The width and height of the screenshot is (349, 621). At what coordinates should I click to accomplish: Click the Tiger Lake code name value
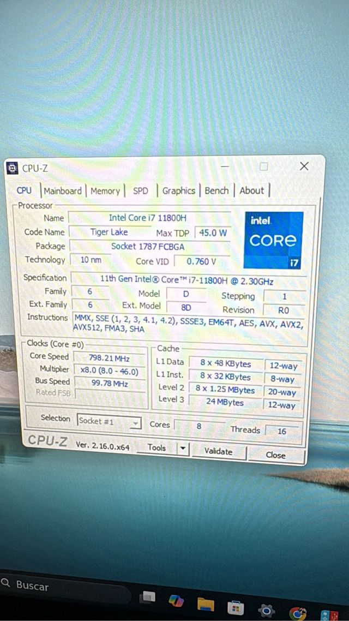[x=109, y=232]
